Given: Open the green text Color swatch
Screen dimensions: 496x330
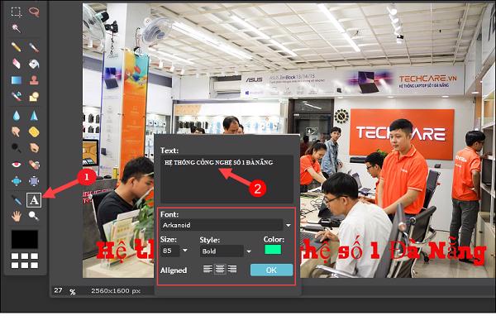Looking at the screenshot, I should click(x=273, y=250).
